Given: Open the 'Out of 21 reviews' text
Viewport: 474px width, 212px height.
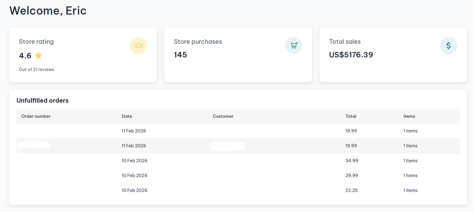Looking at the screenshot, I should (37, 70).
